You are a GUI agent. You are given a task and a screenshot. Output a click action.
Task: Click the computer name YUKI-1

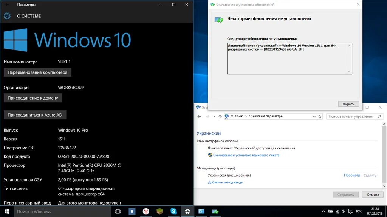[64, 62]
